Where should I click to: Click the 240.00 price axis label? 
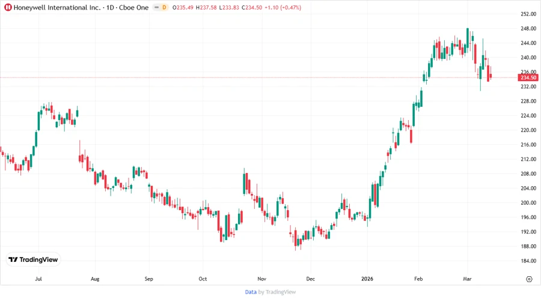coord(528,58)
